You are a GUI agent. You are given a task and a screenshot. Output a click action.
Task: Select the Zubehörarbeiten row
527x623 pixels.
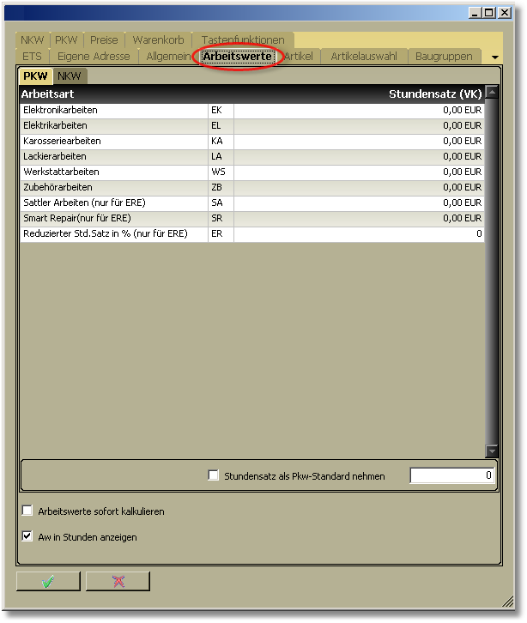point(252,188)
